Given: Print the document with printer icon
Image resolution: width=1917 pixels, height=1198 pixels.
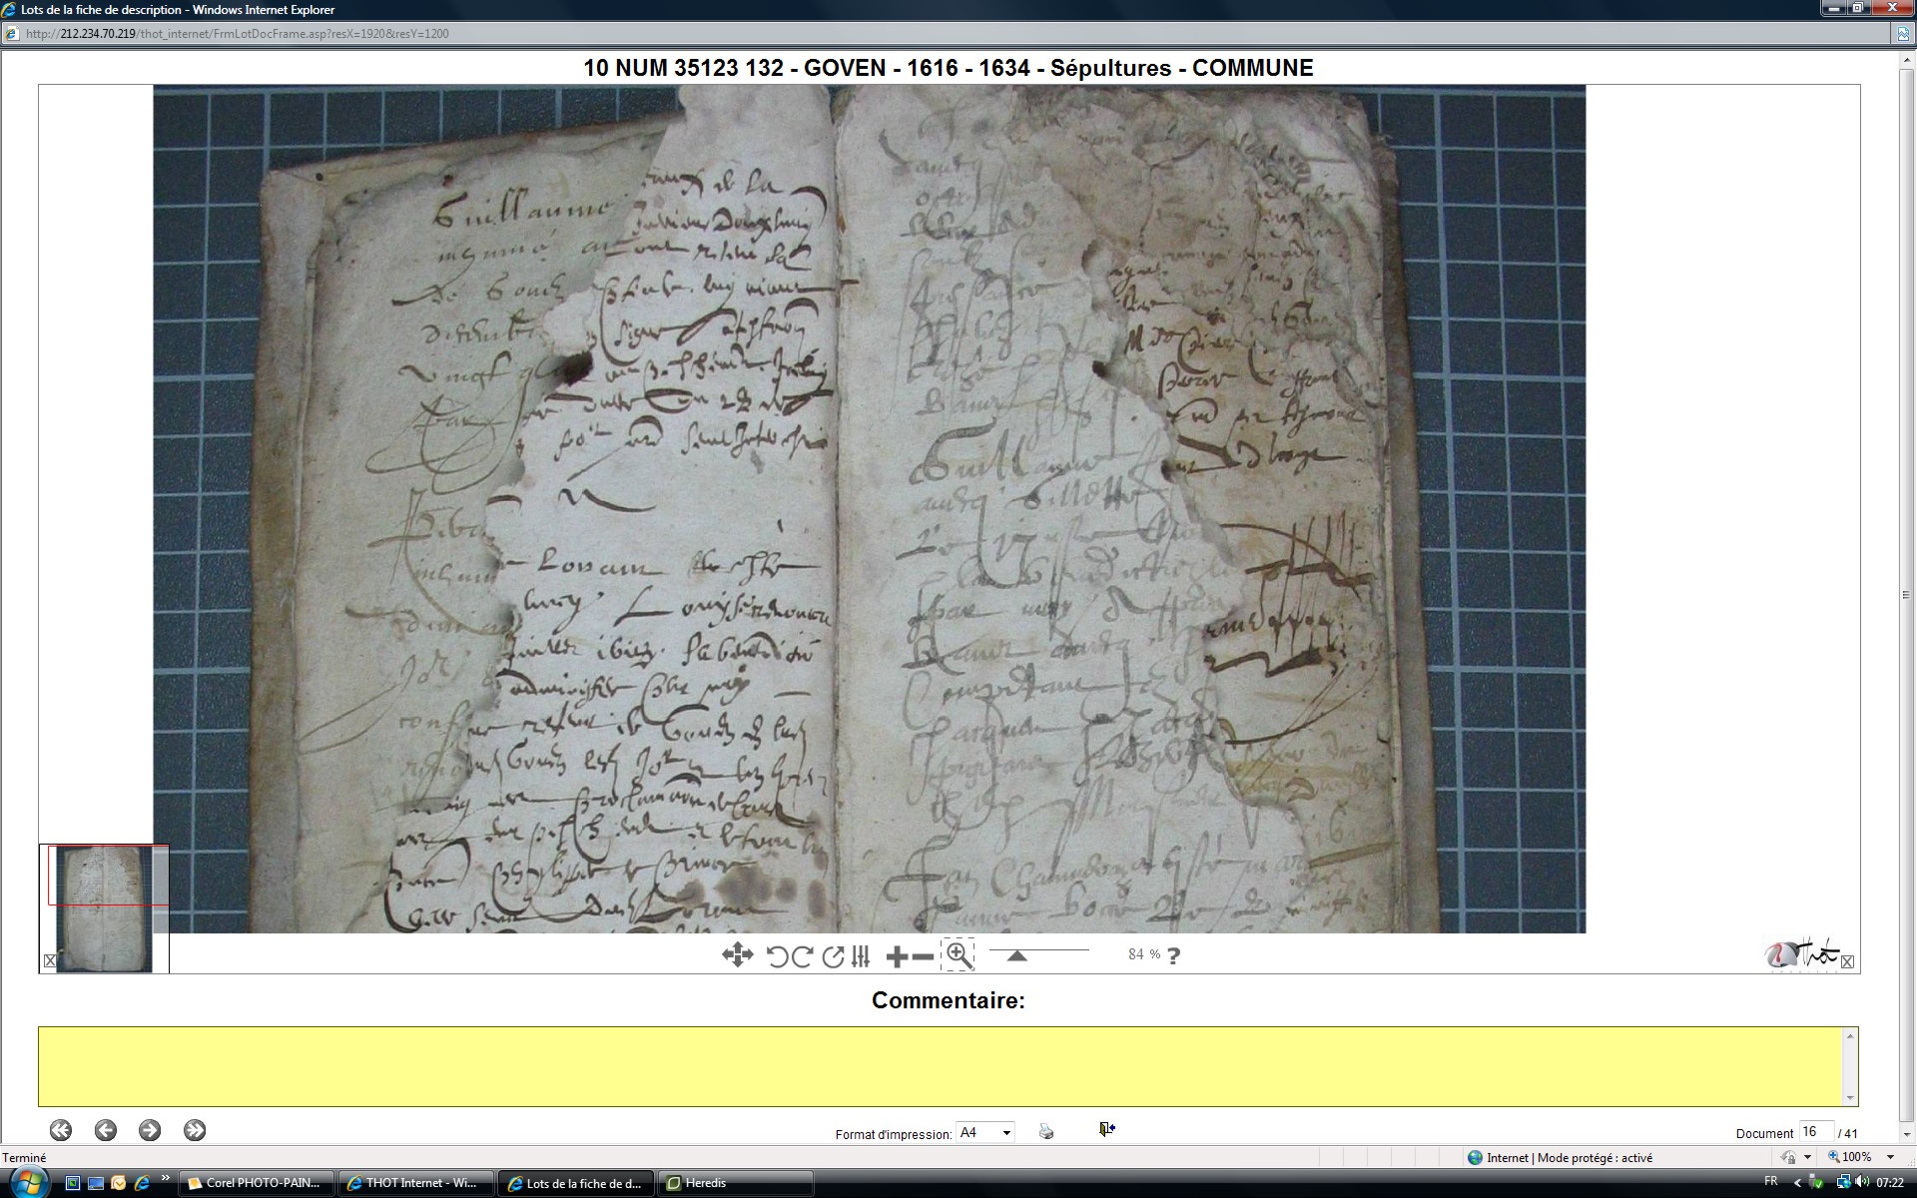Looking at the screenshot, I should click(x=1045, y=1131).
